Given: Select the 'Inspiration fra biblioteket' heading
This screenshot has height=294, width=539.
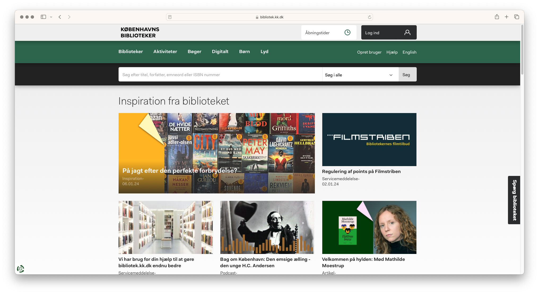Looking at the screenshot, I should click(x=174, y=101).
